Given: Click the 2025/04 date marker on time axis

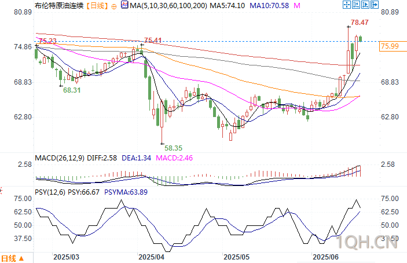Looking at the screenshot, I should click(151, 257).
